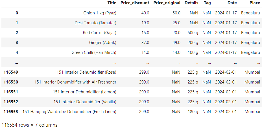This screenshot has height=134, width=273.
Task: Click 151 Interior Dehumidifier with Air Freshener
Action: click(75, 82)
